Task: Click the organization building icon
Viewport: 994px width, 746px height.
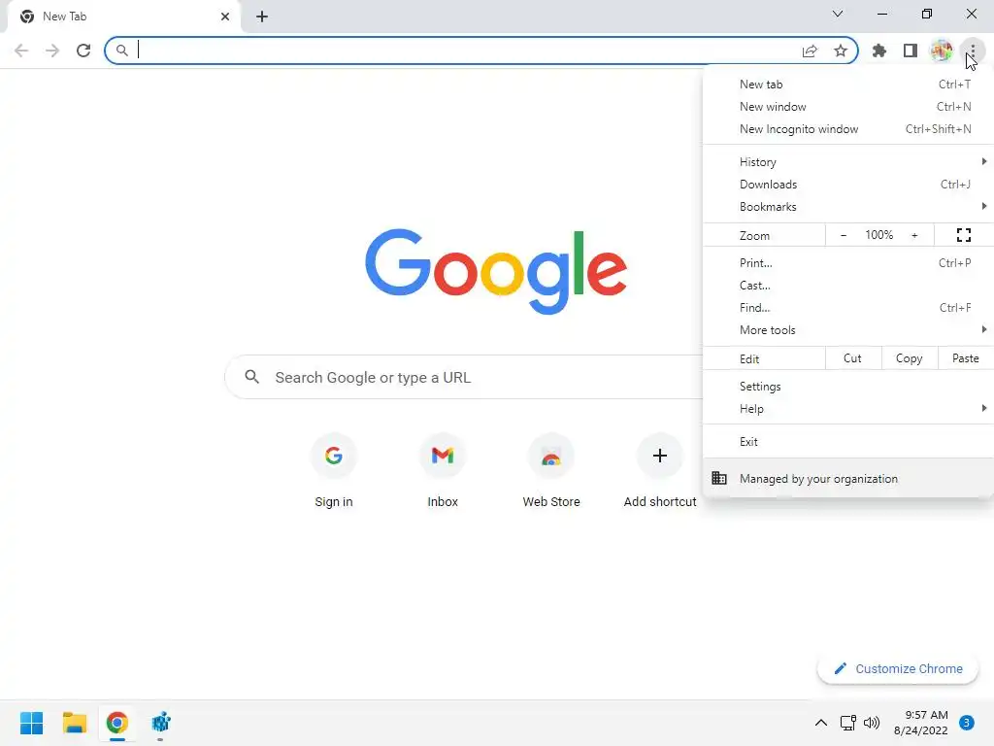Action: click(719, 478)
